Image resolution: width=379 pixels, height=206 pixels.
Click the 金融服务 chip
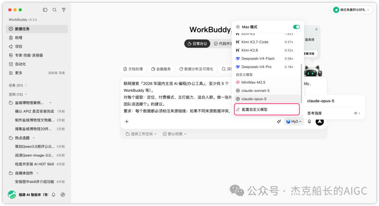click(x=161, y=69)
